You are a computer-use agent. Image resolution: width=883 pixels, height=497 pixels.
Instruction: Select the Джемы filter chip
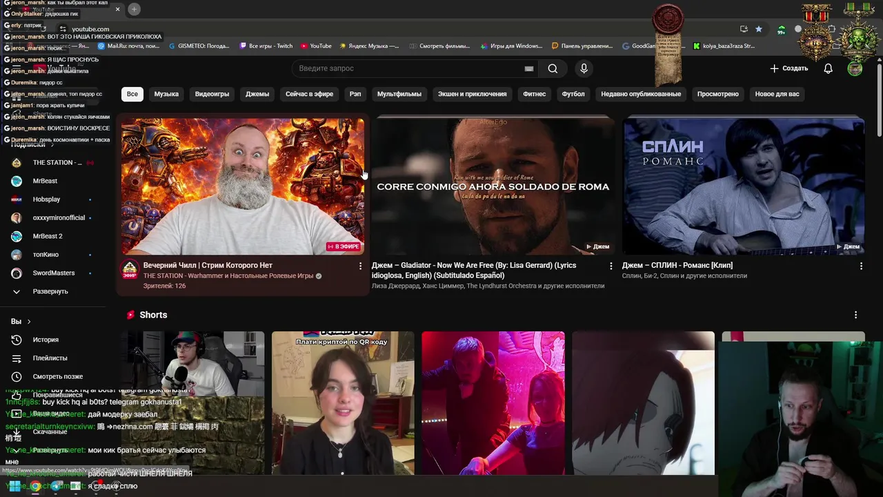click(257, 94)
